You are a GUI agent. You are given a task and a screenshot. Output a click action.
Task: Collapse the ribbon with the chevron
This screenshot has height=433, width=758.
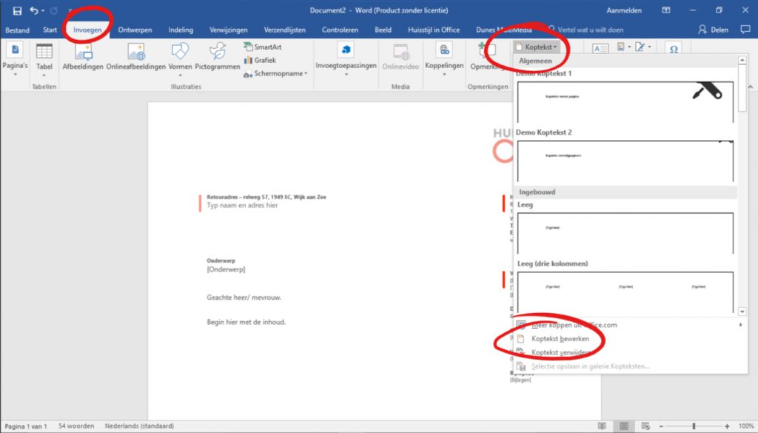(750, 87)
